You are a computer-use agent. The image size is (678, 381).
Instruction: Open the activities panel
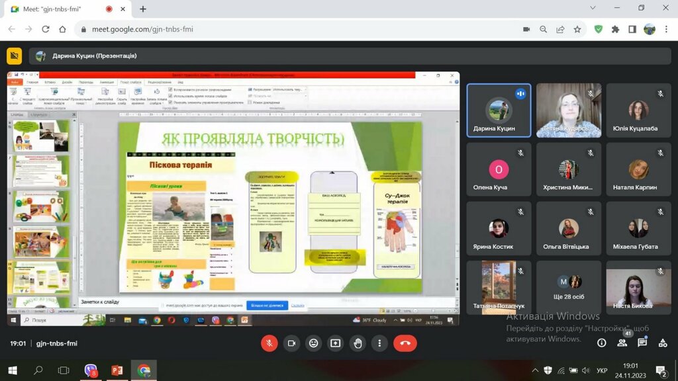662,343
